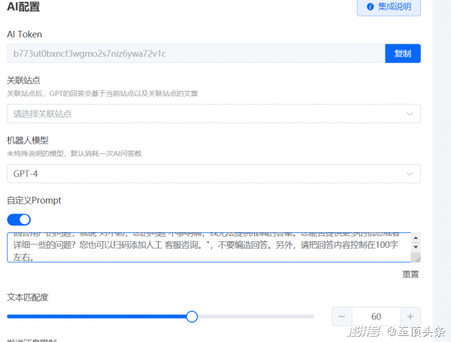This screenshot has width=451, height=342.
Task: Click the Prompt textarea resize handle
Action: [x=416, y=259]
